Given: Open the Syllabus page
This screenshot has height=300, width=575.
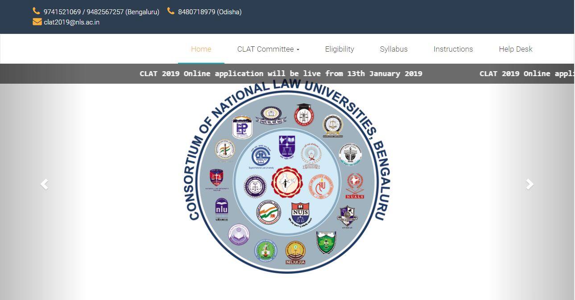Looking at the screenshot, I should click(394, 49).
